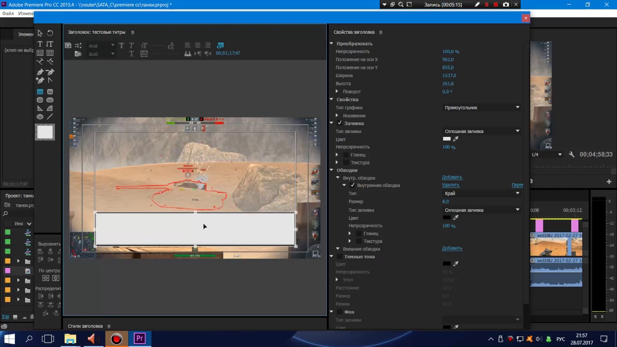Enable the Текстура checkbox under Заливка
Screen dimensions: 617x347
pyautogui.click(x=346, y=162)
